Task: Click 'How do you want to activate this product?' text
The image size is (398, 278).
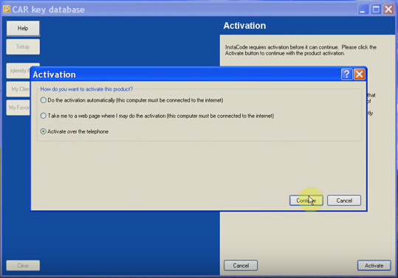Action: coord(86,89)
